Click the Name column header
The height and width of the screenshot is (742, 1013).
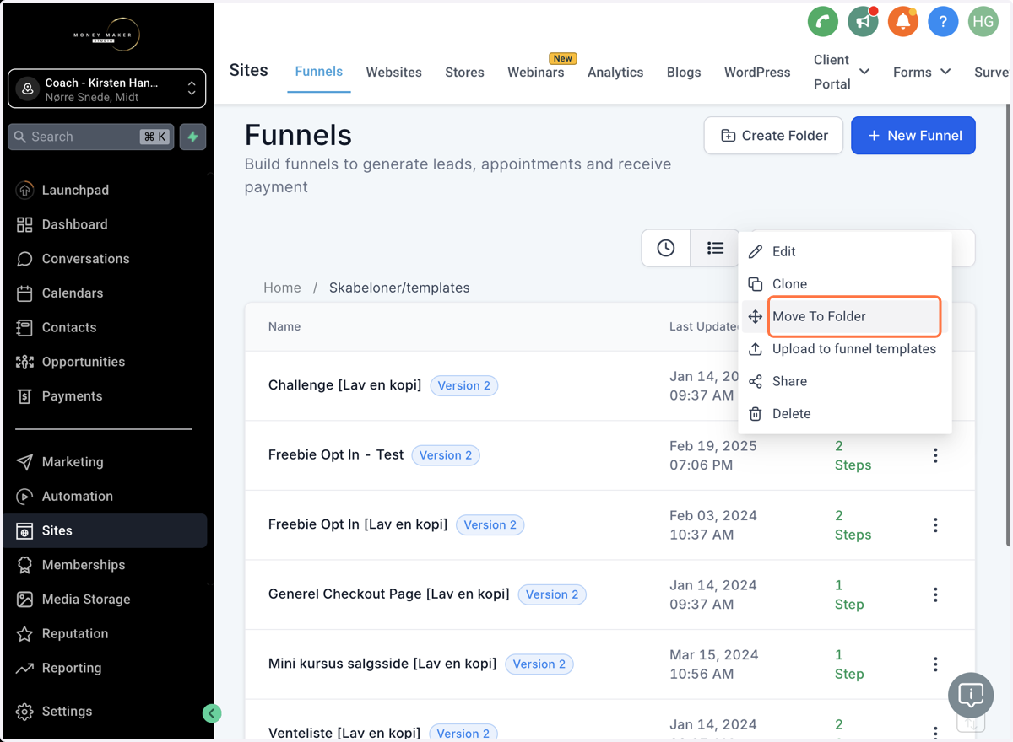[284, 326]
